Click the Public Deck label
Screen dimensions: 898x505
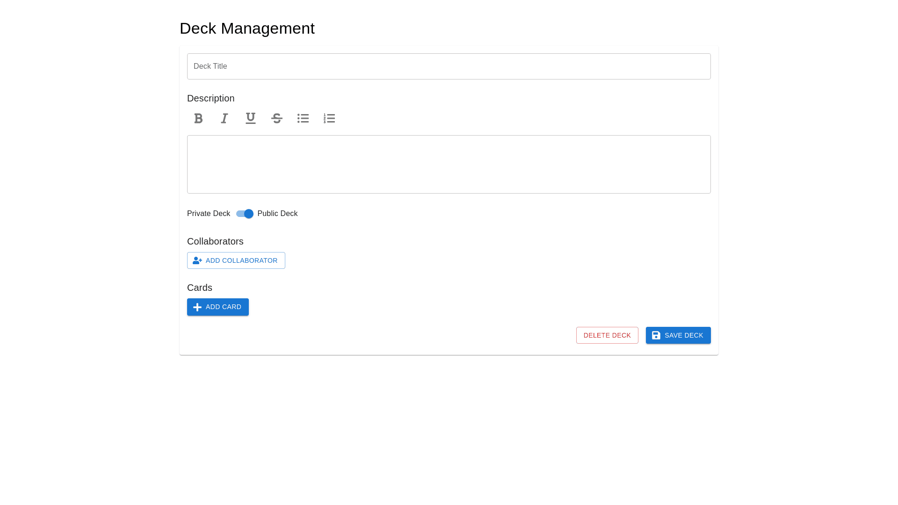(x=277, y=214)
